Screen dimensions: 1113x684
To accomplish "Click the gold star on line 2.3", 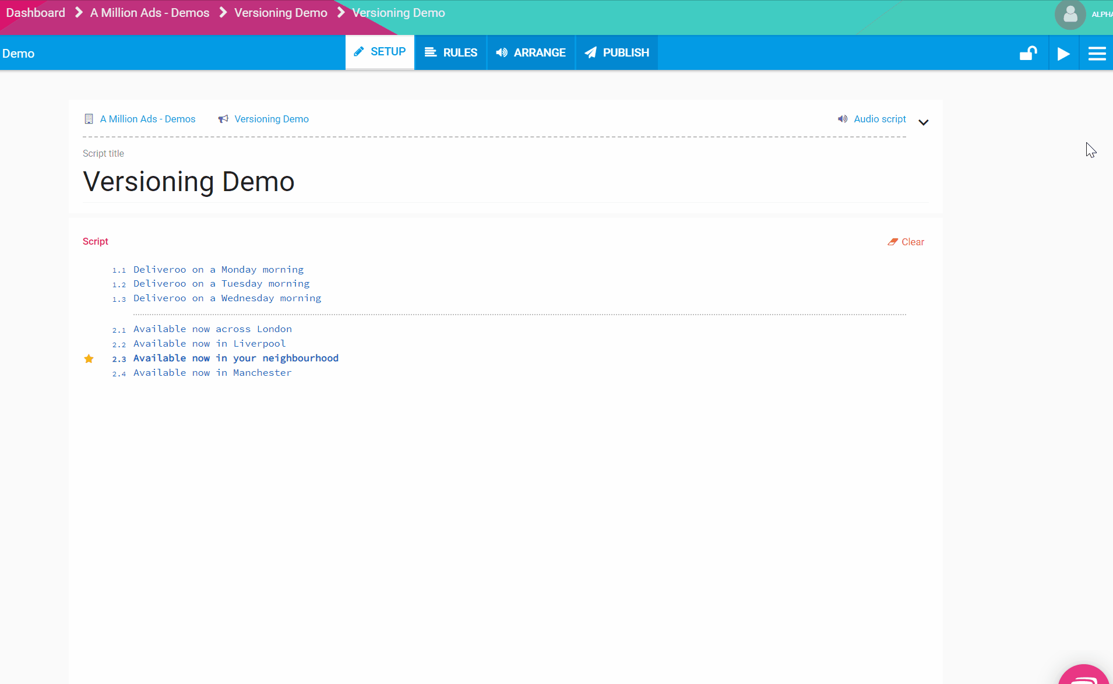I will (89, 359).
